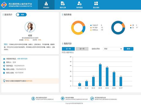The width and height of the screenshot is (141, 105).
Task: Click the document-plus icon above 接诊记录
Action: pos(63,3)
